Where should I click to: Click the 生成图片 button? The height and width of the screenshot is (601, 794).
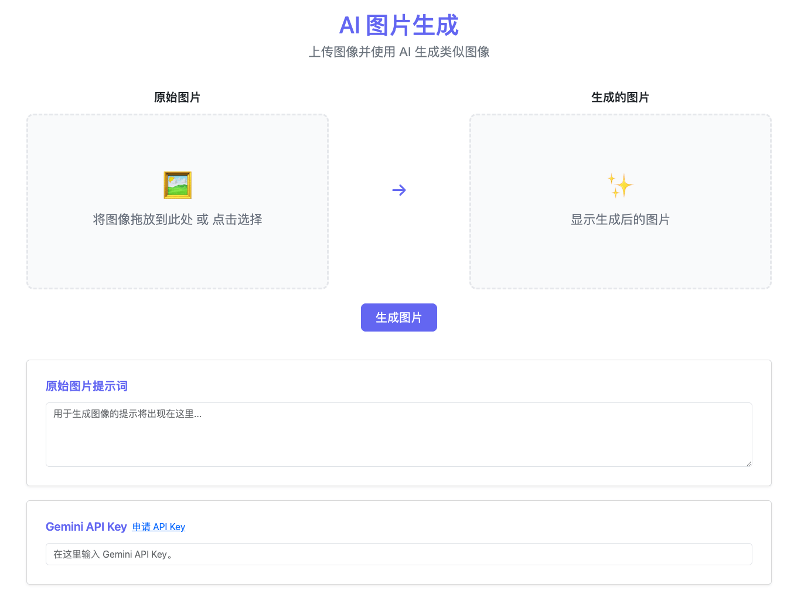click(399, 317)
